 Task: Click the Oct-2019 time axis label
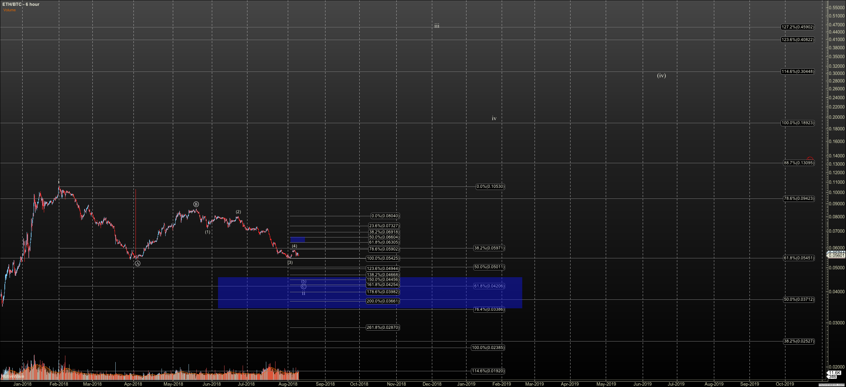785,384
